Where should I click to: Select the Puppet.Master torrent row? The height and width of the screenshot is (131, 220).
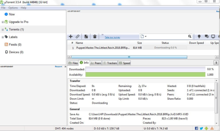tap(143, 48)
